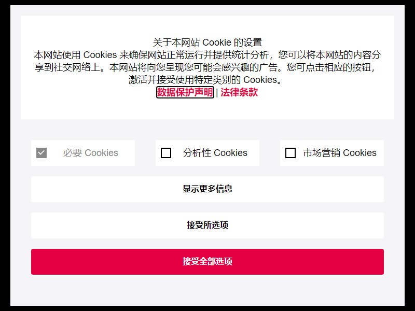
Task: Click the paragraph line starting 本网站使用 Cookies
Action: point(207,55)
